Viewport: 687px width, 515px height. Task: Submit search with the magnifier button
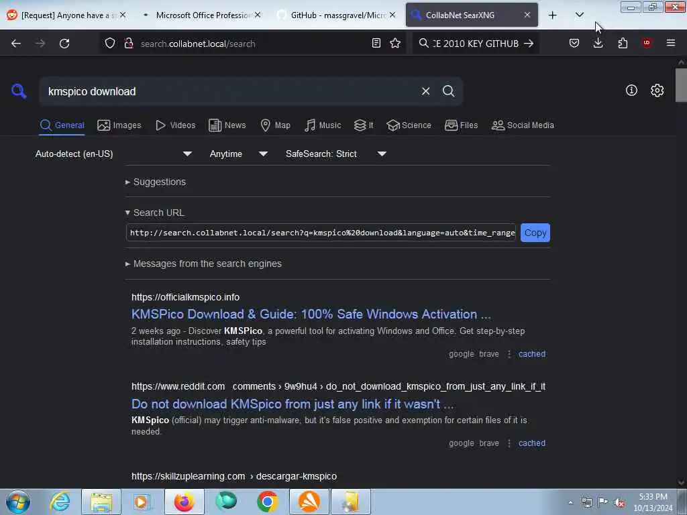(448, 91)
